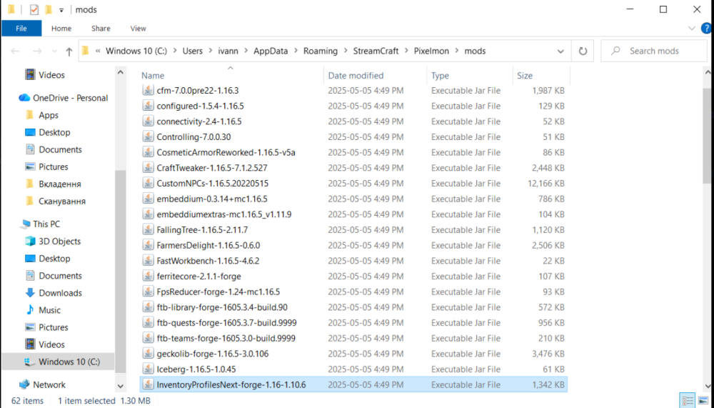The image size is (714, 408).
Task: Open the View ribbon tab
Action: coord(138,29)
